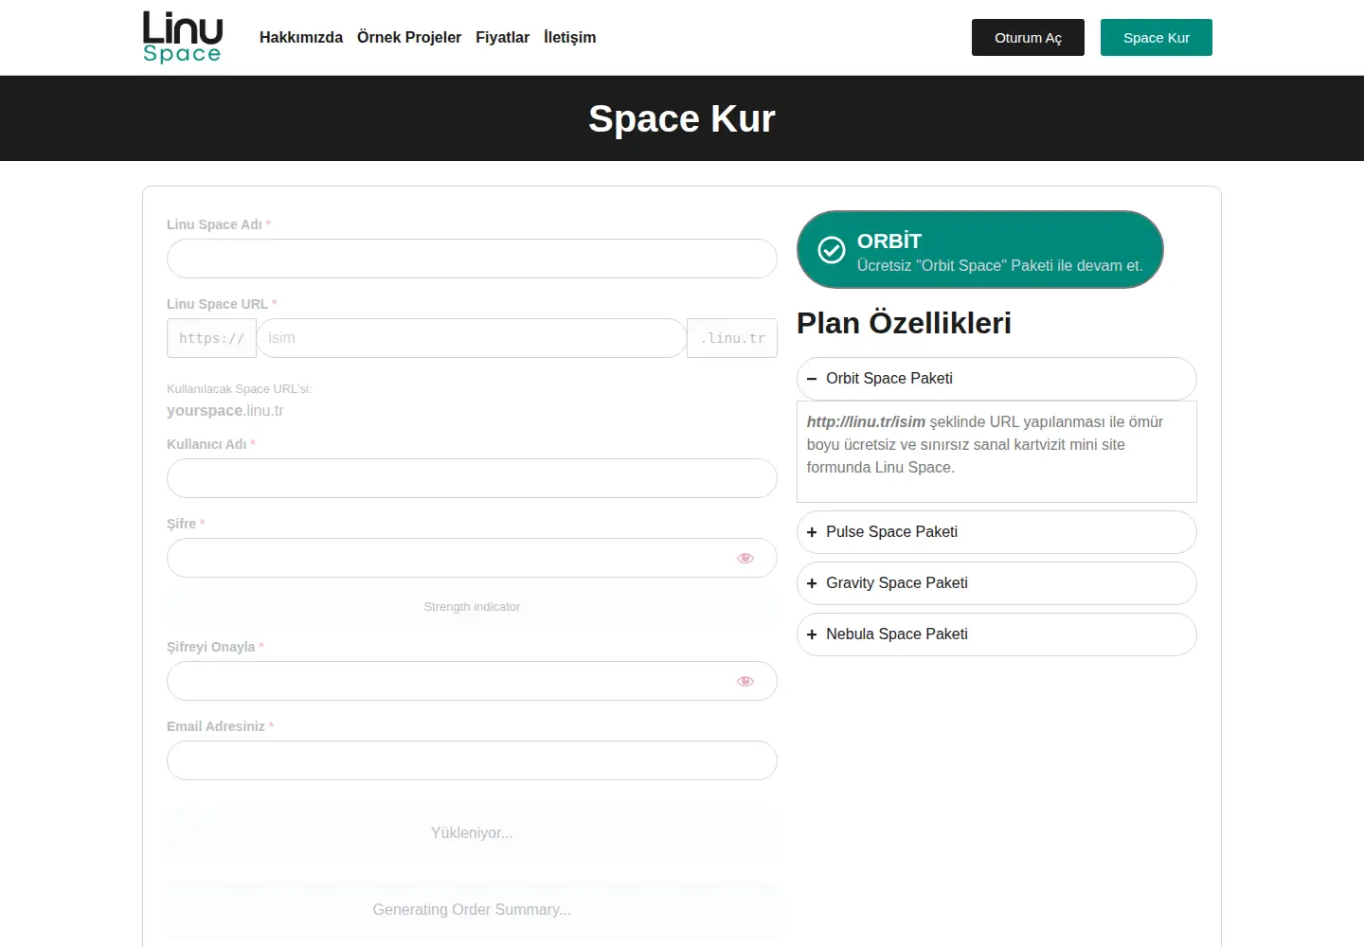The width and height of the screenshot is (1364, 947).
Task: Collapse the Orbit Space Paketi section
Action: [x=996, y=379]
